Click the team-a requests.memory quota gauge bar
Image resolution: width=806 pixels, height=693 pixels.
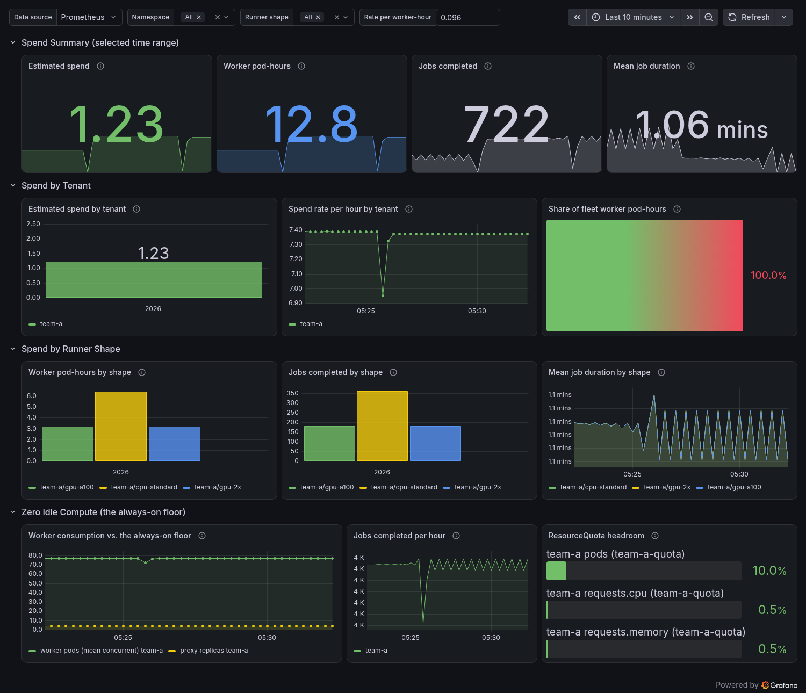point(644,649)
